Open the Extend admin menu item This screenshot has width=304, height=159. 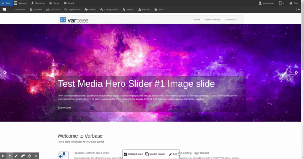[x=90, y=10]
